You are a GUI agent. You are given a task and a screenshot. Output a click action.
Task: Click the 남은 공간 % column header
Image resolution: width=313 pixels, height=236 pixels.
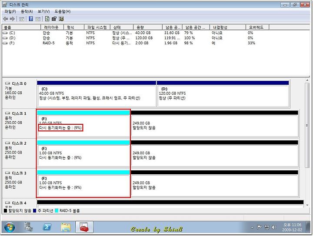coord(196,27)
